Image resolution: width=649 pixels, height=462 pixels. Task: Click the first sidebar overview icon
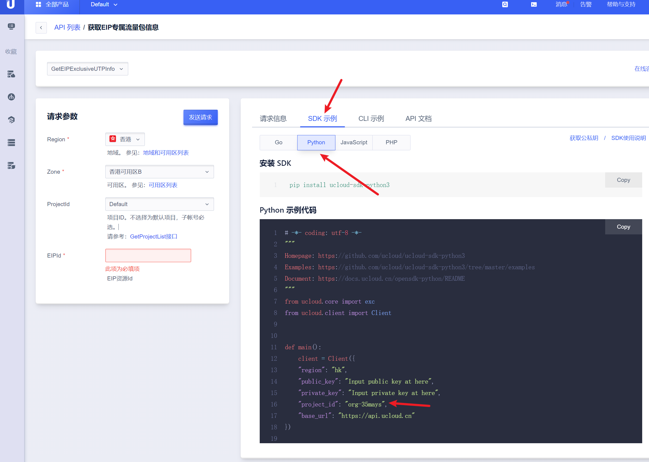[11, 27]
